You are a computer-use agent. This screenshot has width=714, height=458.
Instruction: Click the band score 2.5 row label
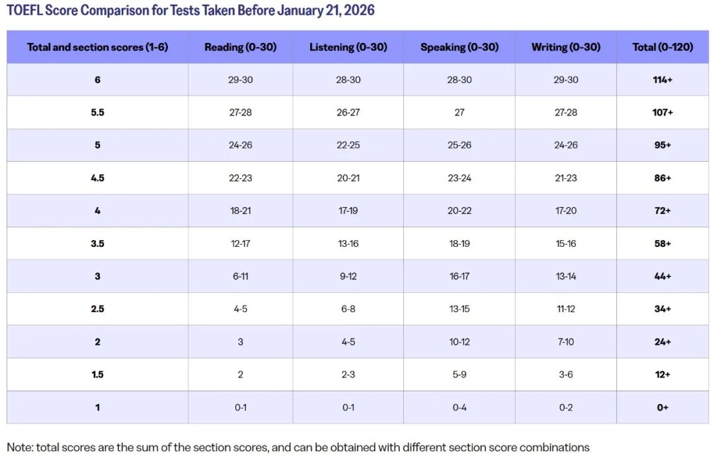coord(97,309)
